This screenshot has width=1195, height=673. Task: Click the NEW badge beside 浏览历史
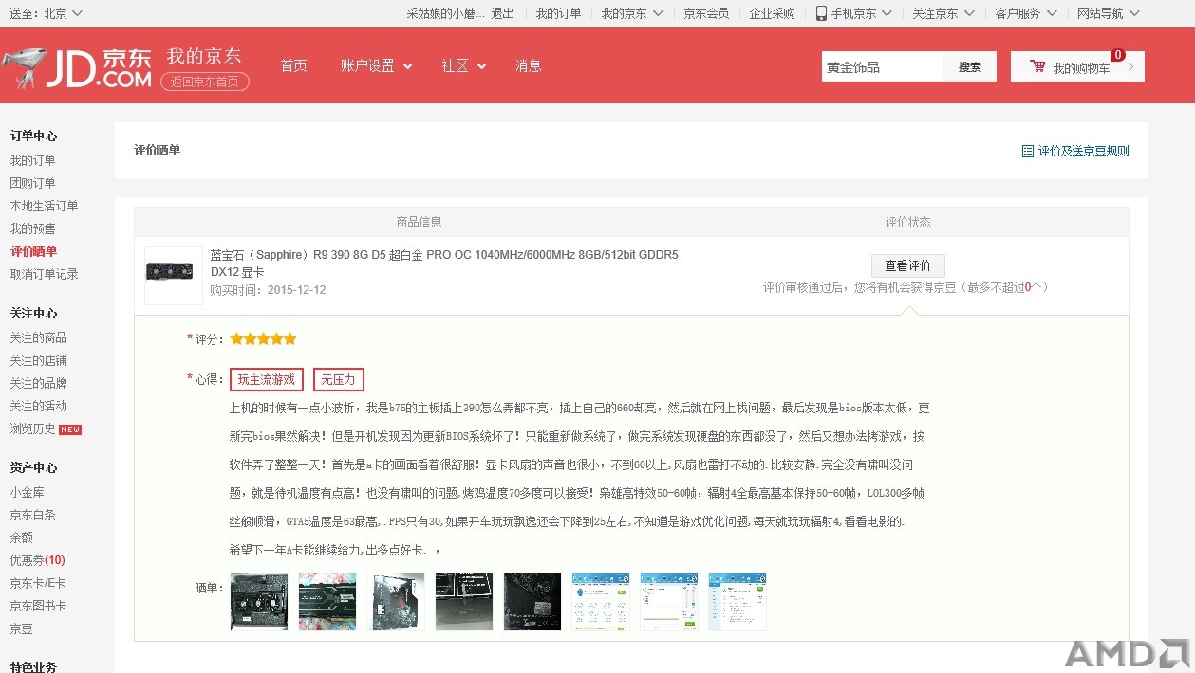point(70,429)
